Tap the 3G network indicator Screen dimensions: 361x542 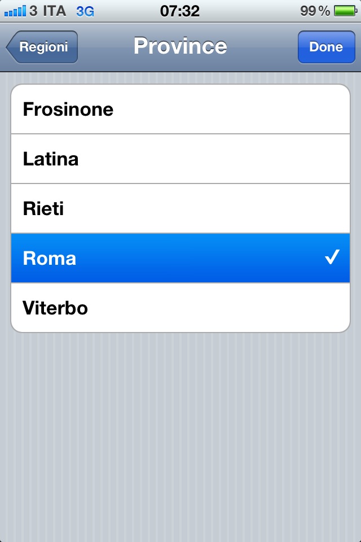tap(85, 11)
